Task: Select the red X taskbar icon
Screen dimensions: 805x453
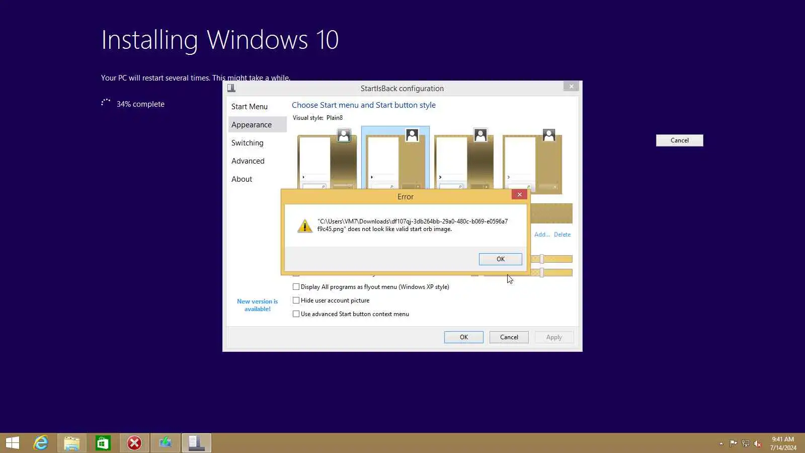Action: (134, 443)
